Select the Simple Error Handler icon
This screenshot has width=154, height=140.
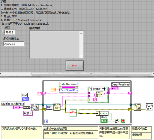pos(149,107)
